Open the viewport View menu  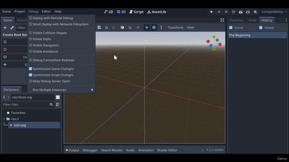coord(190,27)
